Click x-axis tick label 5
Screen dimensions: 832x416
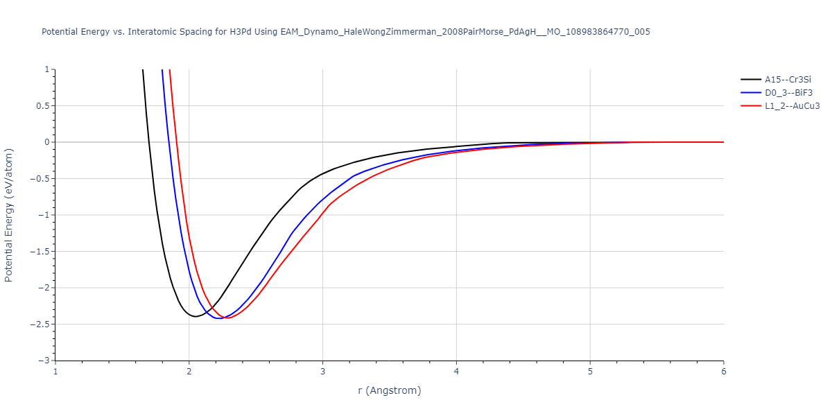[x=590, y=372]
